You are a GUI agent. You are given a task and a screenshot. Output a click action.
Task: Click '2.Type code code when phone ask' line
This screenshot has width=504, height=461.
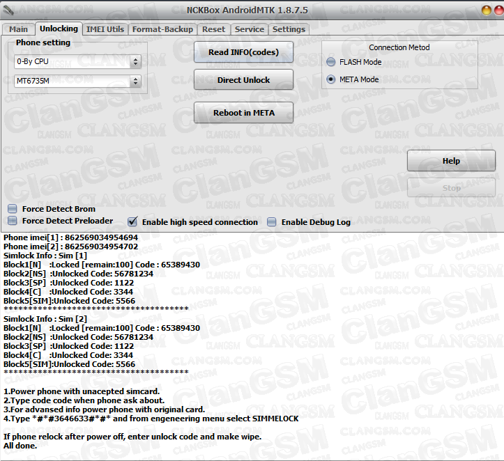[x=84, y=400]
